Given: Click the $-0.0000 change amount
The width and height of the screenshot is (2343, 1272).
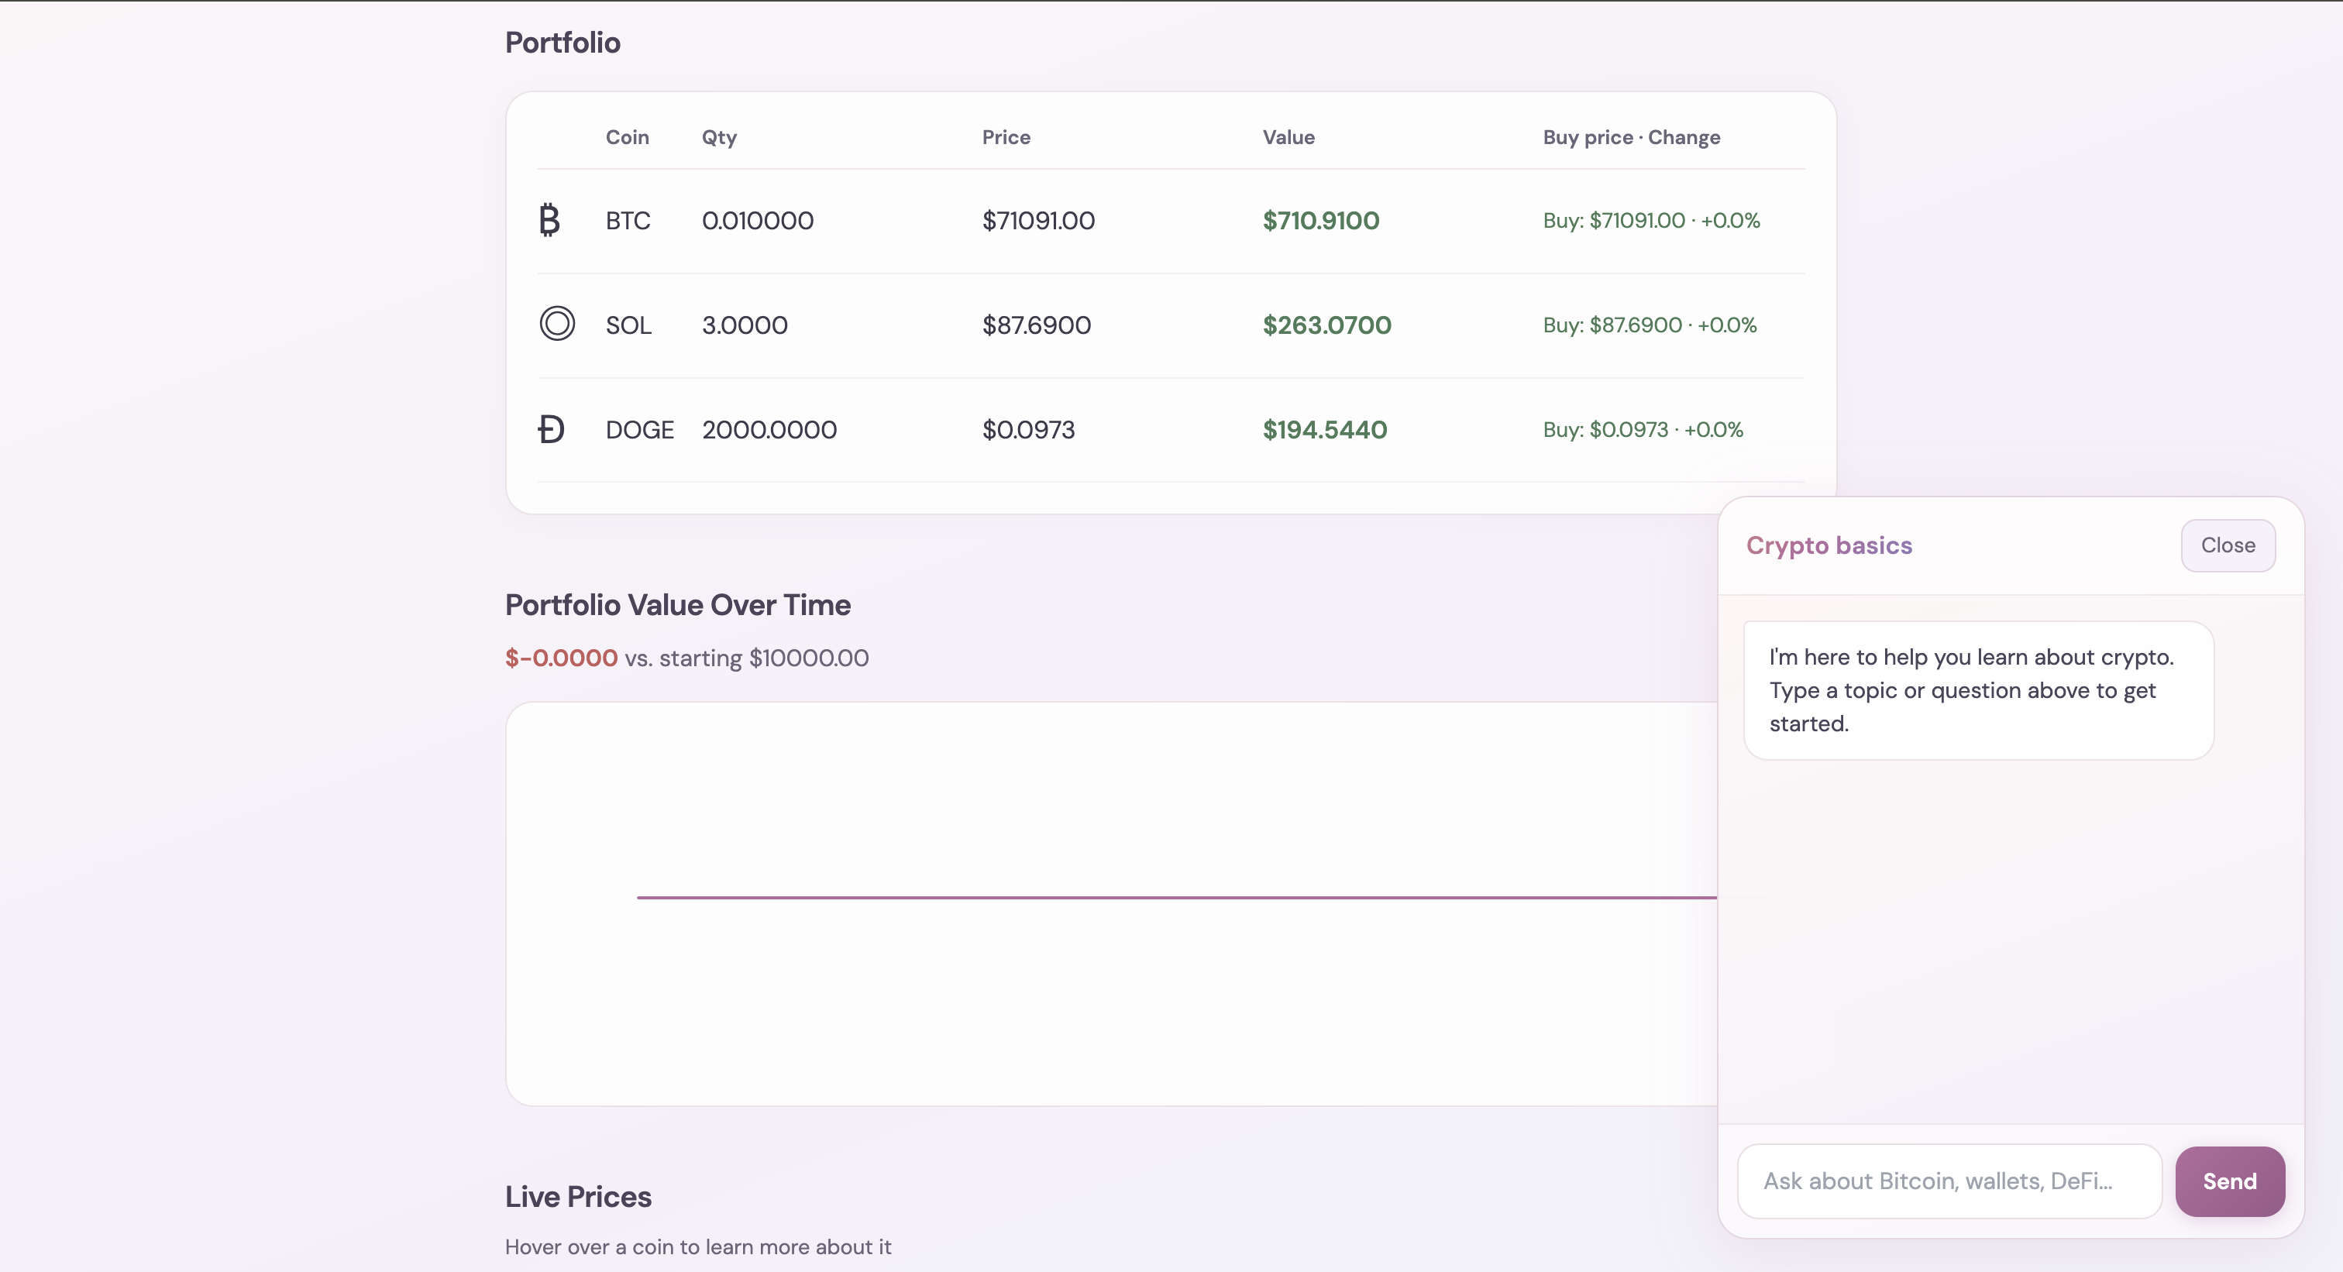Looking at the screenshot, I should click(x=561, y=658).
